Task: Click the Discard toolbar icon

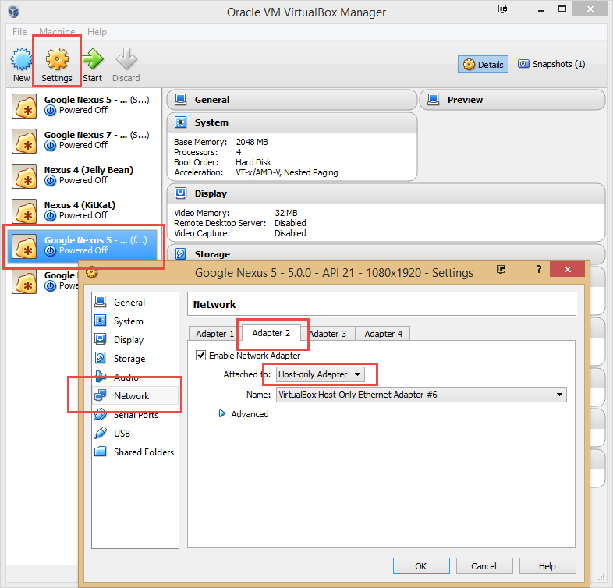Action: tap(126, 59)
